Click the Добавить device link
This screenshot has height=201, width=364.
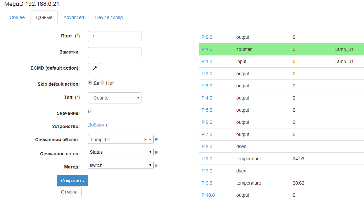(98, 125)
